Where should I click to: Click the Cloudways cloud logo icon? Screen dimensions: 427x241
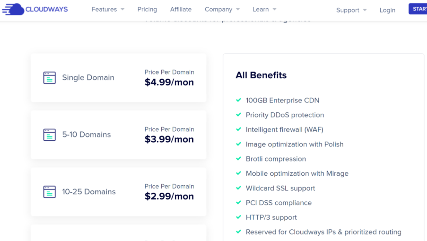click(13, 9)
